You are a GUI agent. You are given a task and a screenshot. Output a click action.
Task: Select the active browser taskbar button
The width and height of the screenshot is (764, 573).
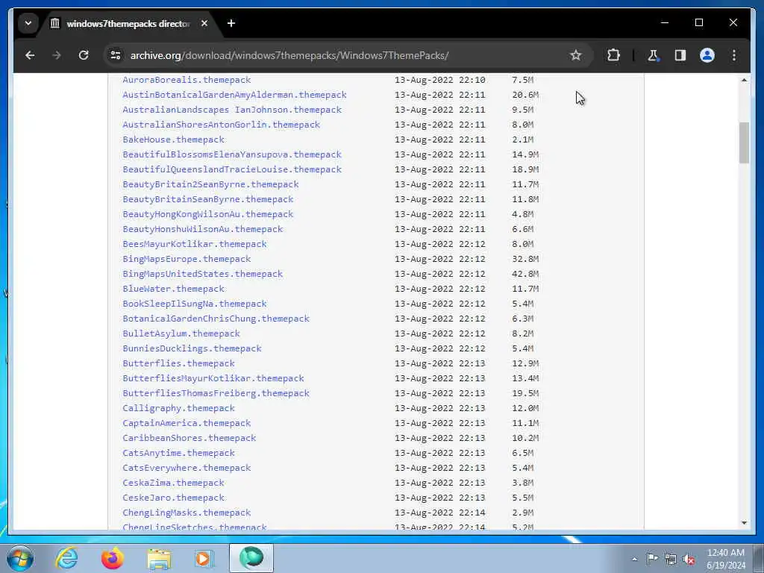(251, 557)
